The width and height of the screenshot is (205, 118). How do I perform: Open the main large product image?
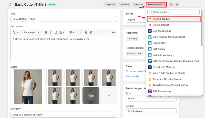pyautogui.click(x=28, y=87)
